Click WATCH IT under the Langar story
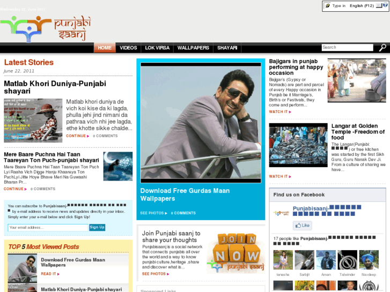 coord(280,176)
